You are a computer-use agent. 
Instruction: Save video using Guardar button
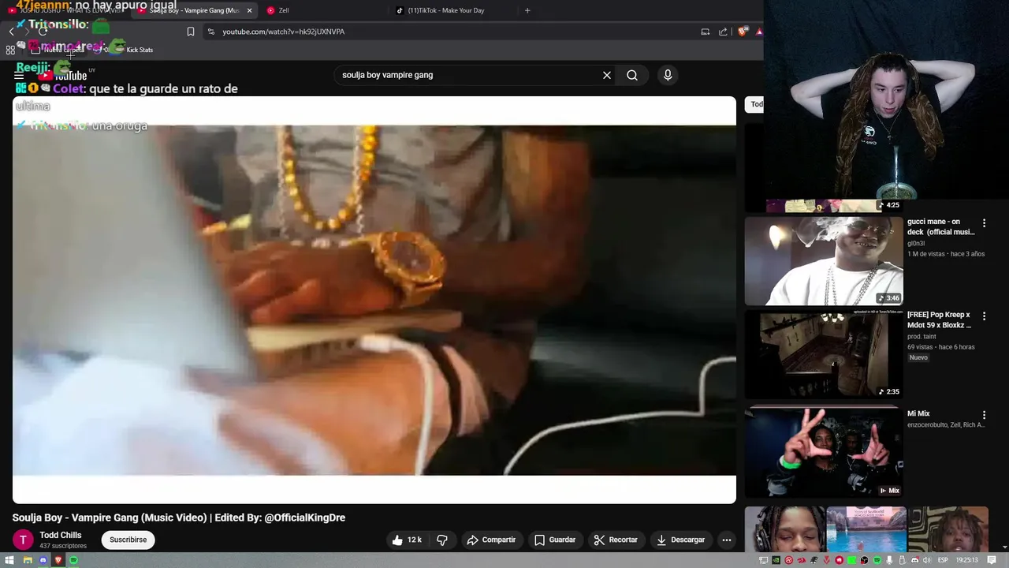click(555, 540)
